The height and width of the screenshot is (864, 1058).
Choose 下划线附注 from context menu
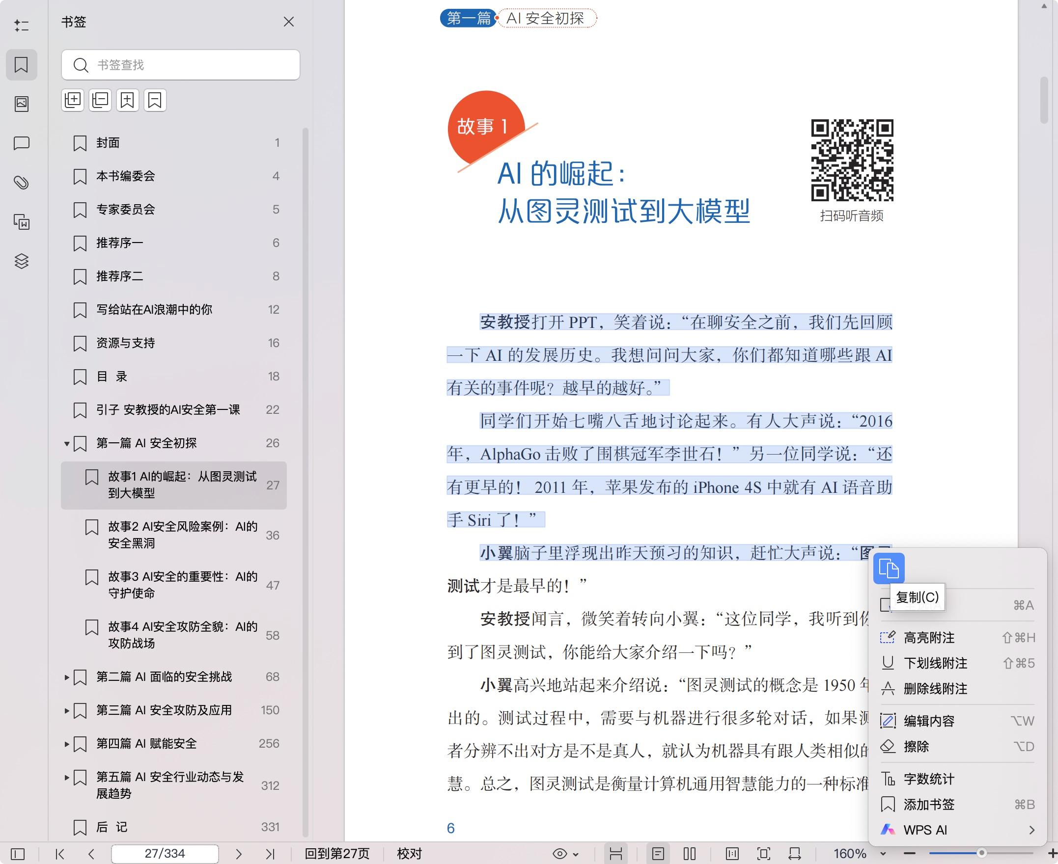point(957,663)
